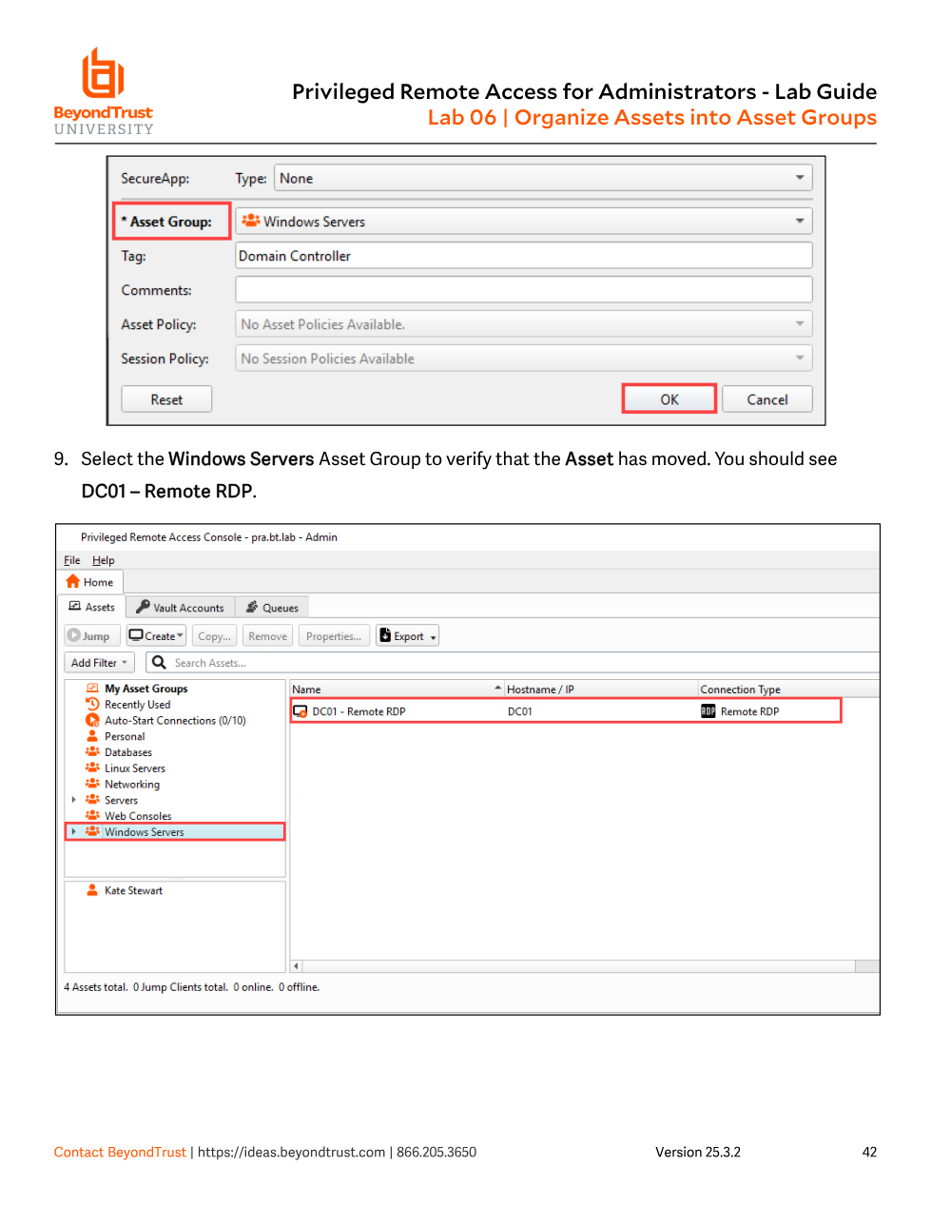
Task: Open the Create dropdown arrow
Action: click(x=180, y=635)
